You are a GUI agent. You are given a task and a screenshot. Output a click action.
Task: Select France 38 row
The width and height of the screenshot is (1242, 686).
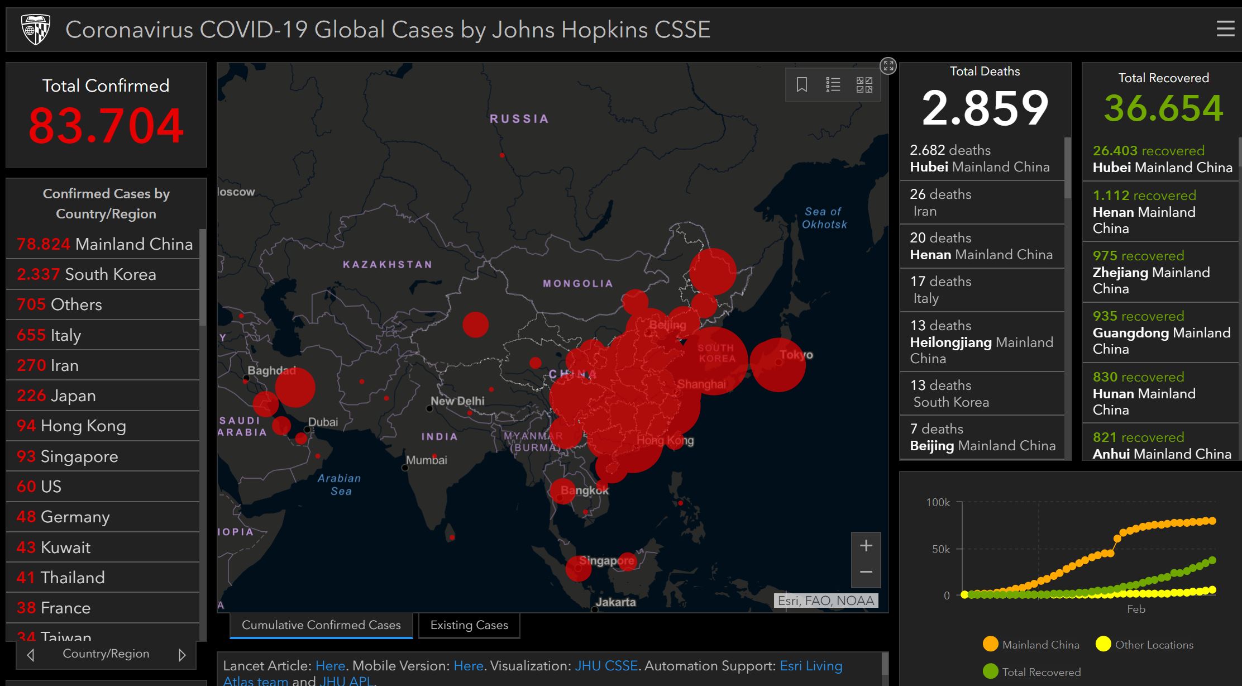coord(103,608)
